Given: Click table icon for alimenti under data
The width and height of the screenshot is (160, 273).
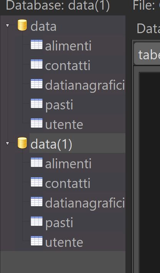Looking at the screenshot, I should (x=36, y=45).
